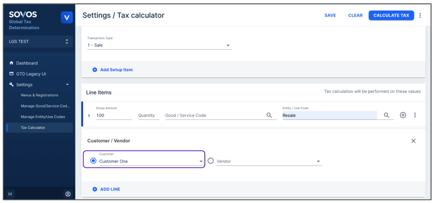Open line item 1 more options menu
Image resolution: width=435 pixels, height=203 pixels.
click(x=415, y=116)
